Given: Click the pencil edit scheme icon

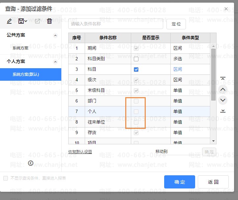Looking at the screenshot, I should pos(9,21).
